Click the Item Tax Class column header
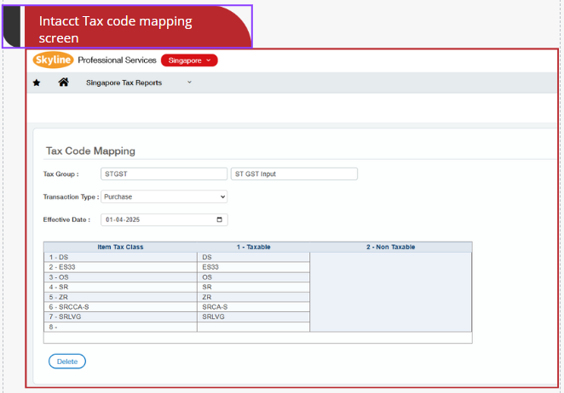 120,247
